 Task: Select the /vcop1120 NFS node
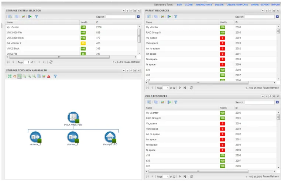[110, 137]
